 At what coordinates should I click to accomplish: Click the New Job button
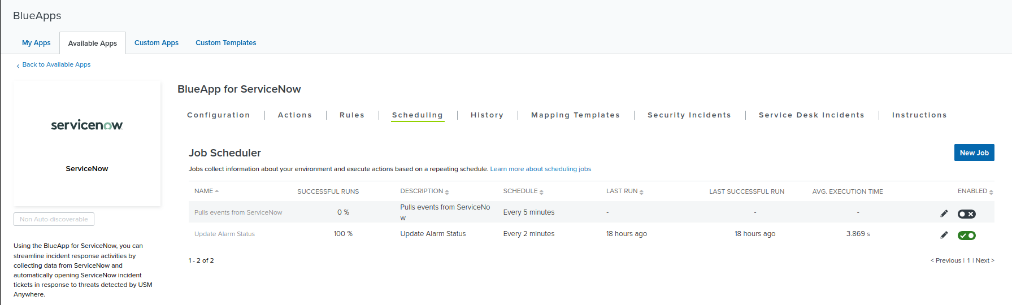click(974, 152)
